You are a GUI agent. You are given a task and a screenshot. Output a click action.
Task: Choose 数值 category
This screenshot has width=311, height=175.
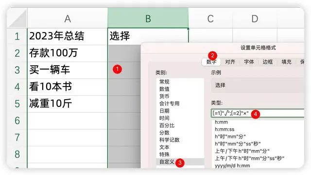tap(180, 89)
